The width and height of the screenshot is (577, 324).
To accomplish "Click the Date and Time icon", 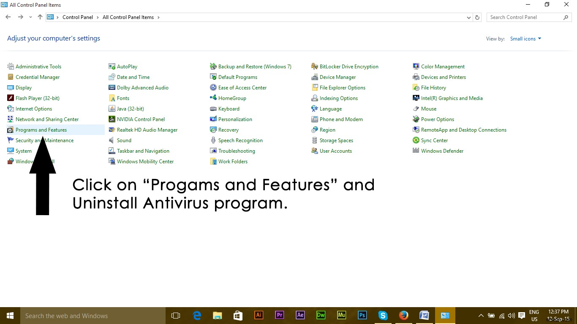I will (x=112, y=77).
